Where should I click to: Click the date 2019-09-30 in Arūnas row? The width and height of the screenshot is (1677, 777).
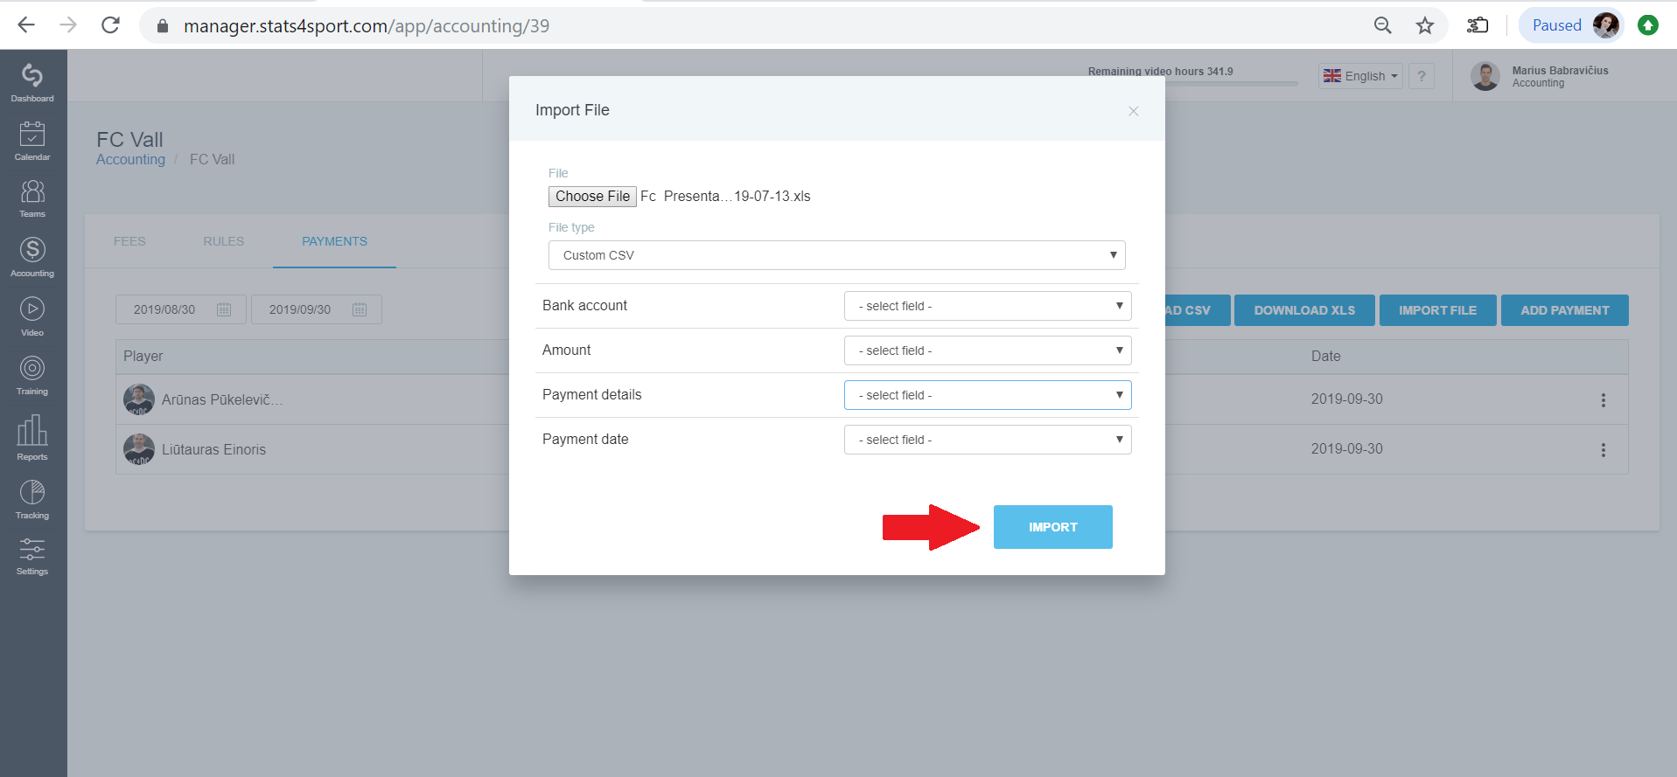(x=1346, y=399)
